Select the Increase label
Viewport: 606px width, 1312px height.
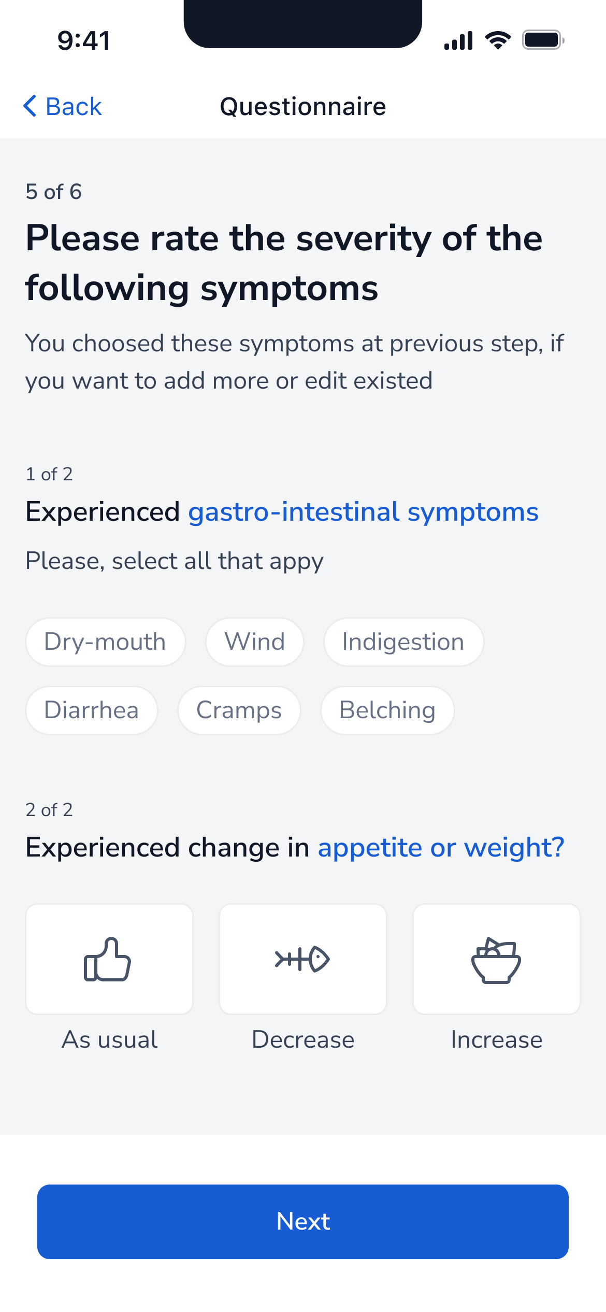(497, 1039)
